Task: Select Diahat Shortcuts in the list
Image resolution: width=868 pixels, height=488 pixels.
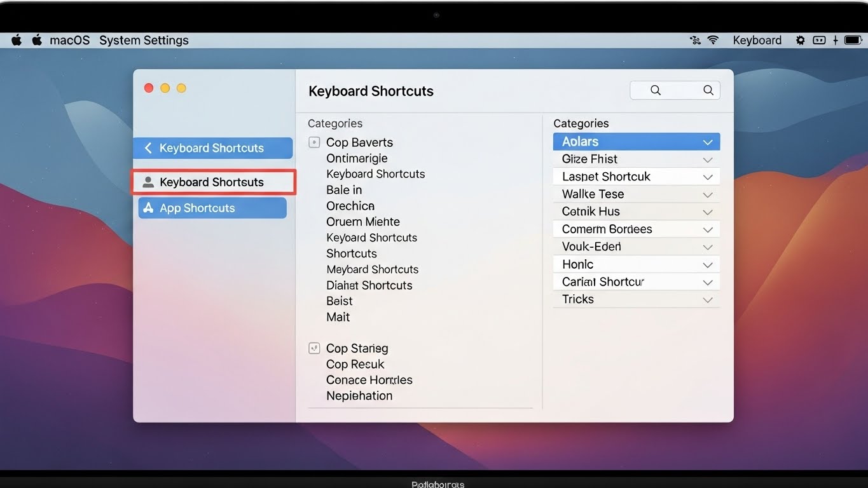Action: coord(369,285)
